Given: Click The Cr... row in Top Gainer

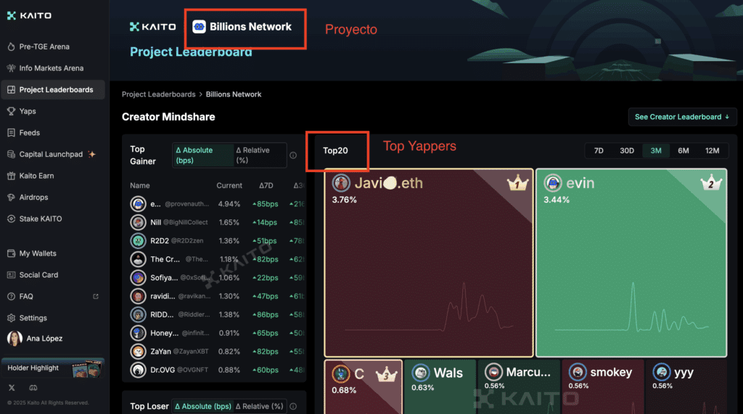Looking at the screenshot, I should (217, 259).
